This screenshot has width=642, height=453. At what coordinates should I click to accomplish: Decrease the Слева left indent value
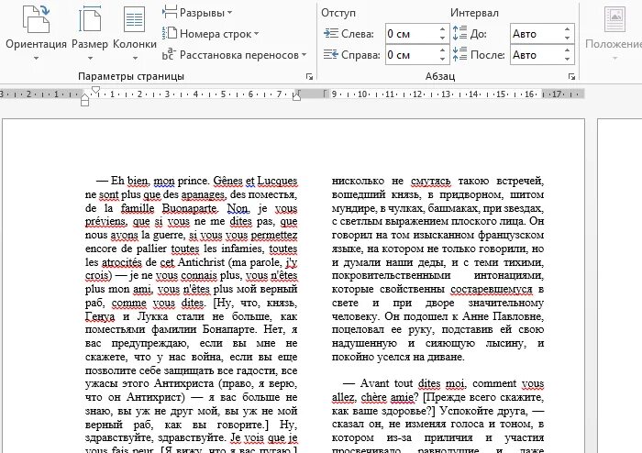tap(443, 39)
